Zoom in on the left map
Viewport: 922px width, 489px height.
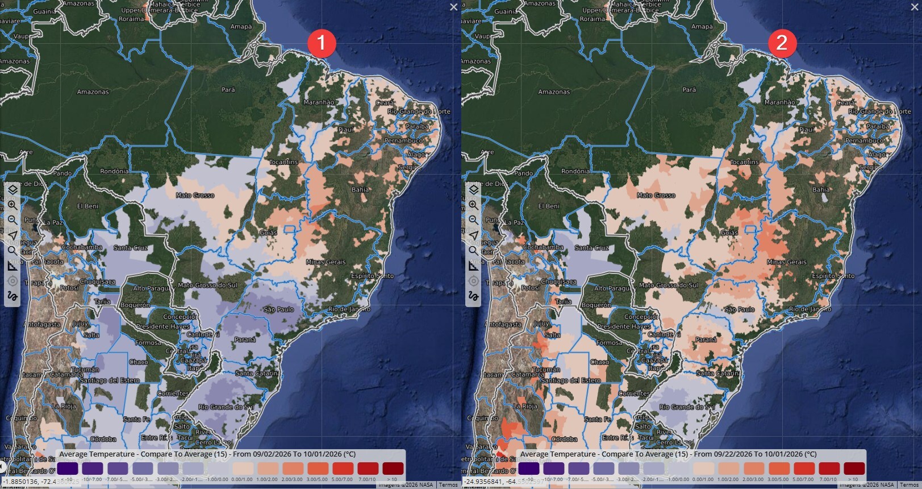(12, 205)
